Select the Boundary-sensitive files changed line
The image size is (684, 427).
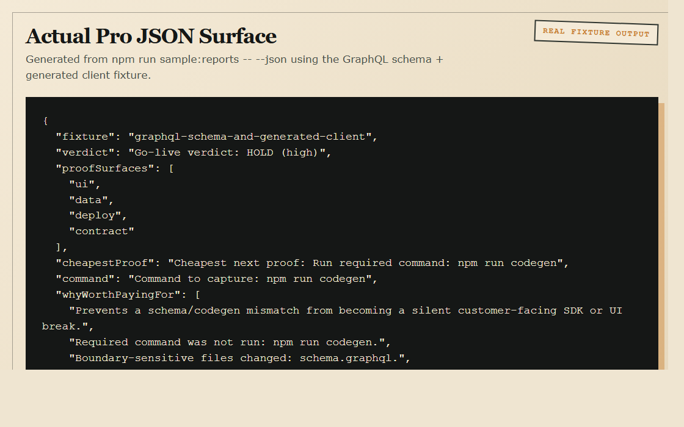238,357
